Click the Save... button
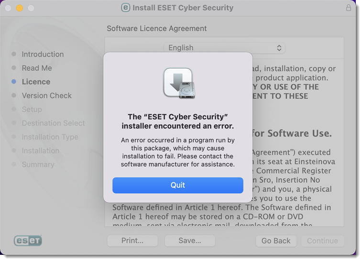 click(189, 241)
